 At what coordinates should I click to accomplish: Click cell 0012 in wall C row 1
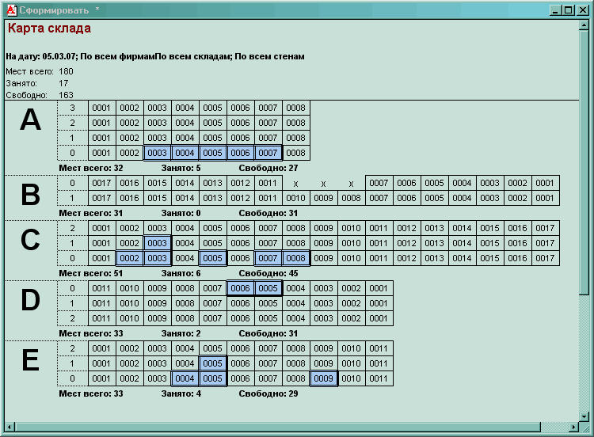(x=406, y=243)
